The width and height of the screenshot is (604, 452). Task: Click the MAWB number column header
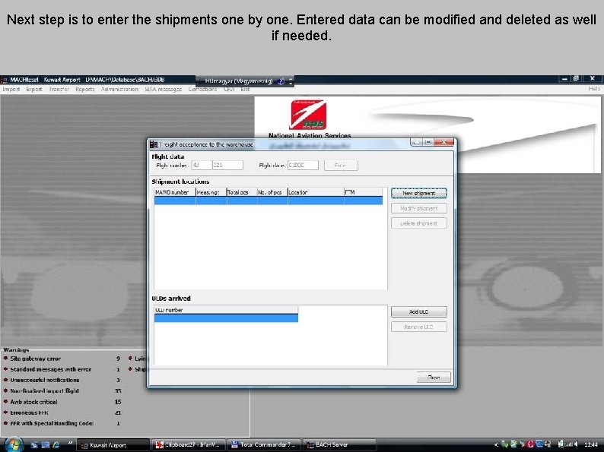pyautogui.click(x=175, y=192)
